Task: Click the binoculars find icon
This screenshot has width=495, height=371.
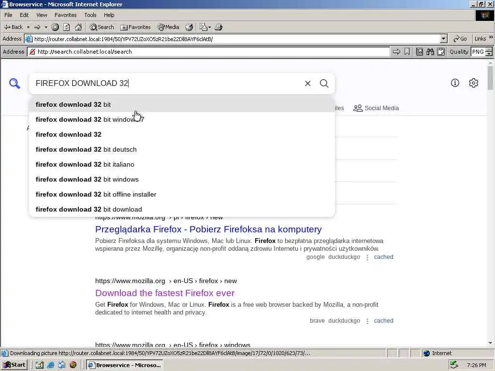Action: click(x=430, y=52)
